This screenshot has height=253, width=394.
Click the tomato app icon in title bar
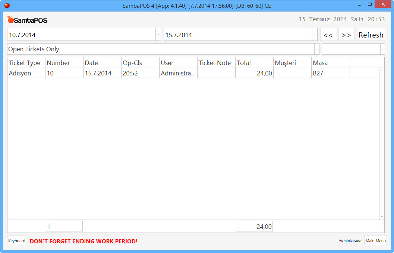pyautogui.click(x=7, y=5)
